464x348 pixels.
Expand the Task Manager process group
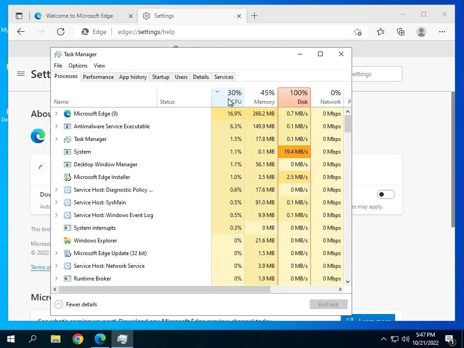click(x=57, y=139)
